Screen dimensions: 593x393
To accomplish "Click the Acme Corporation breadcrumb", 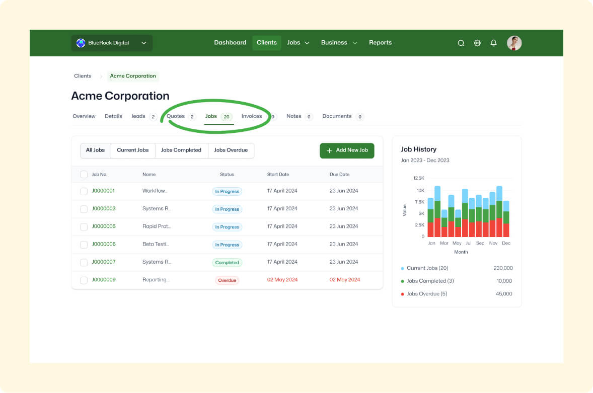I will [x=132, y=76].
